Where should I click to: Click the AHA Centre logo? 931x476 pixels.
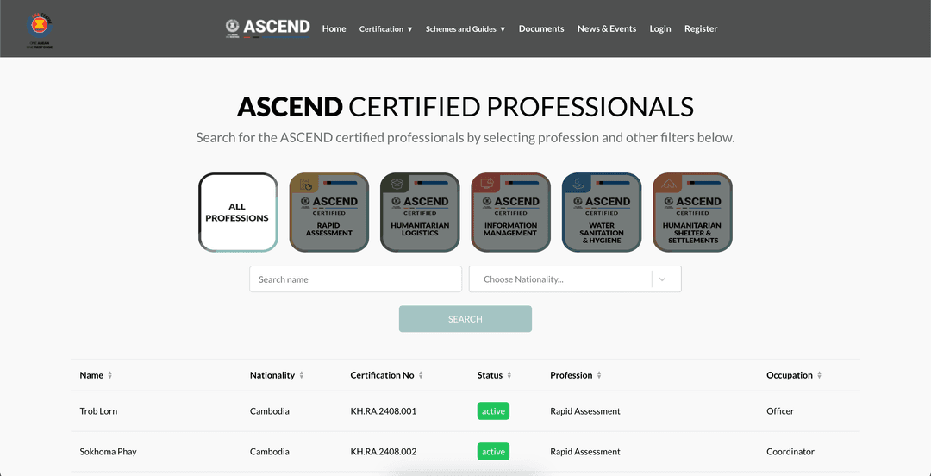pos(40,30)
